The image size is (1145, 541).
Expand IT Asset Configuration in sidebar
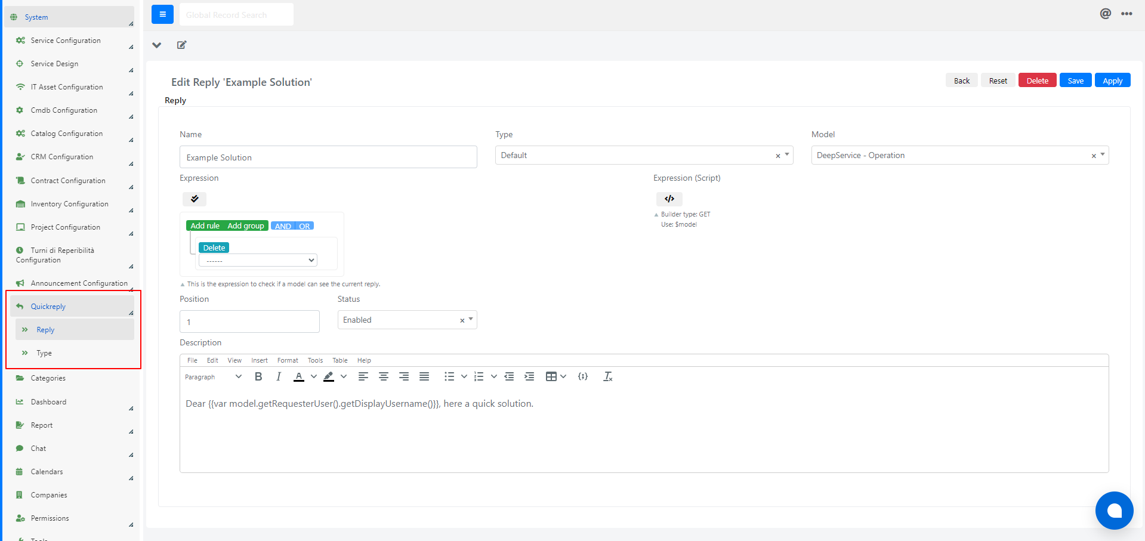tap(72, 87)
